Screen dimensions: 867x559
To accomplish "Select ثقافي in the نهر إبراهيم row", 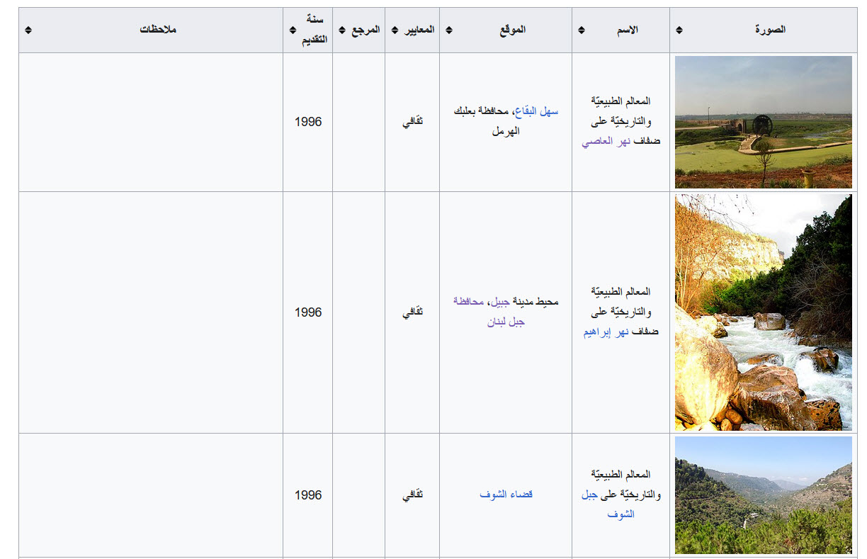I will 412,312.
